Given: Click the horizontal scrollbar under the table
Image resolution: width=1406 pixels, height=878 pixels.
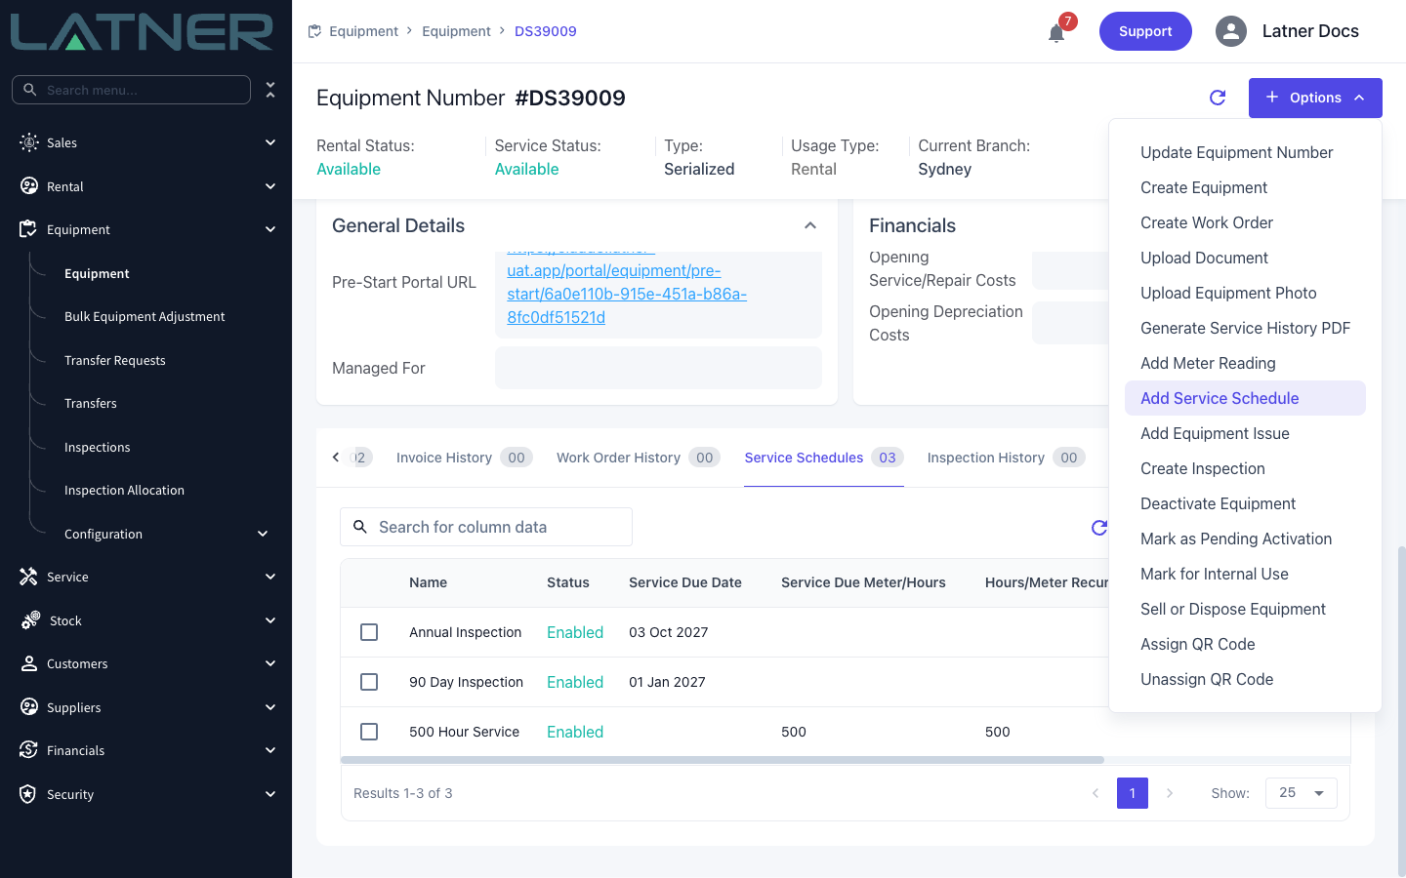Looking at the screenshot, I should [723, 760].
